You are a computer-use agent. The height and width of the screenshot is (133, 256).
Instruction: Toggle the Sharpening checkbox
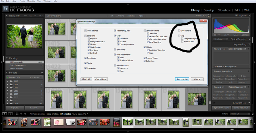tap(86, 68)
